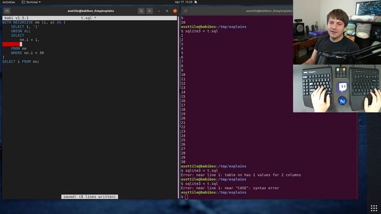This screenshot has height=214, width=381.
Task: Click the babi v1.5.1 label in the editor header
Action: click(x=17, y=18)
